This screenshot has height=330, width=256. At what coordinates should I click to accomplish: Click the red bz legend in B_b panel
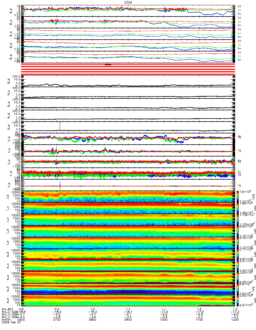(239, 6)
